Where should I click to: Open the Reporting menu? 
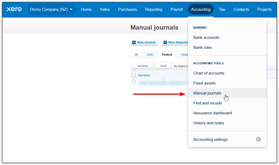point(154,9)
